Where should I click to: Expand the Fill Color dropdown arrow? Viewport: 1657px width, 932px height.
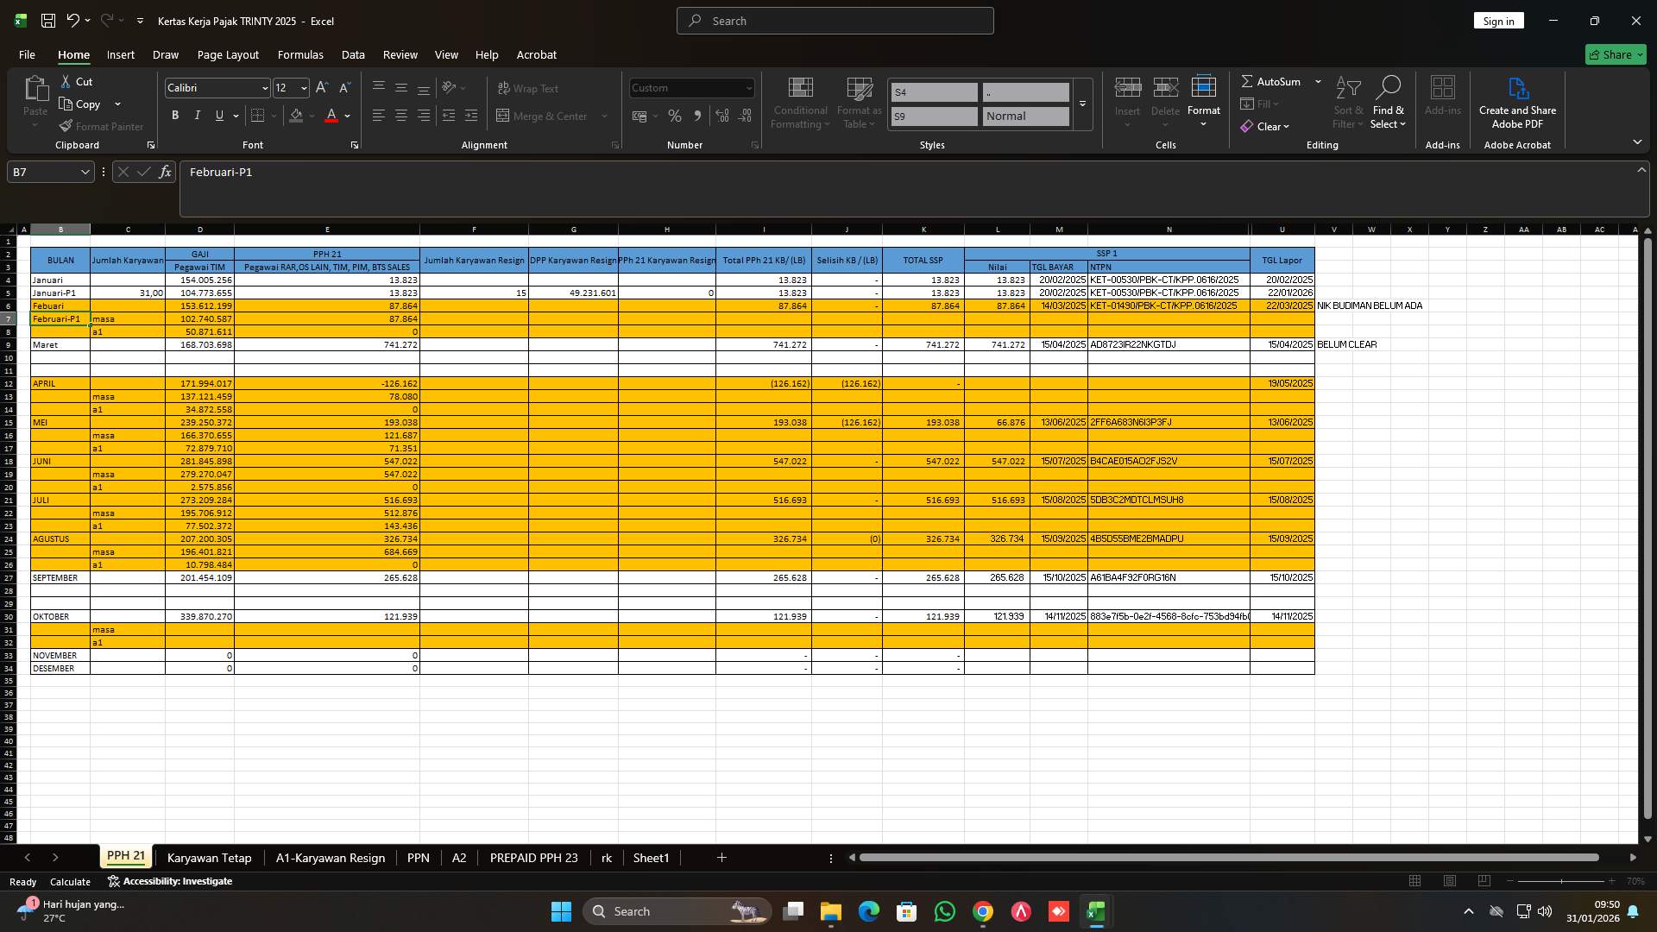[312, 116]
